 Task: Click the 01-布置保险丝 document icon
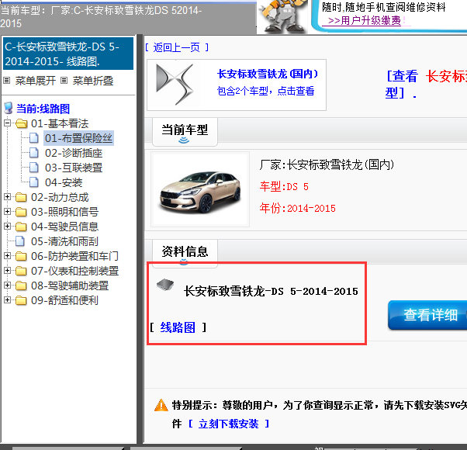pos(34,138)
